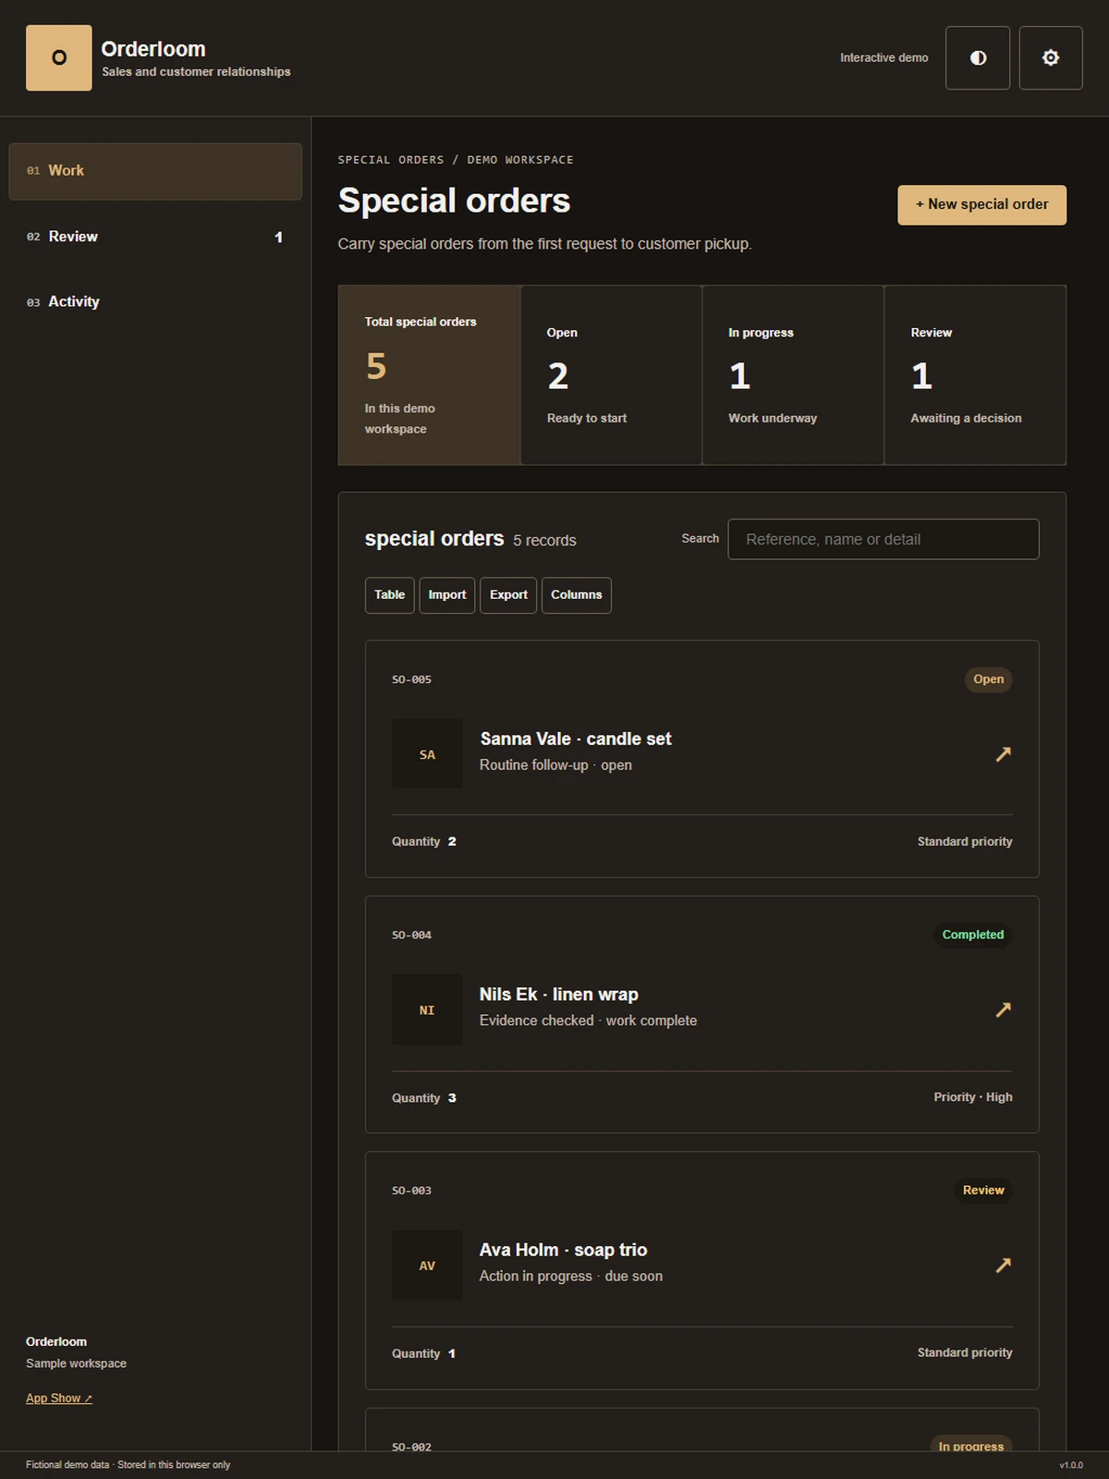Click the Completed status badge on SO-004
The image size is (1109, 1479).
[x=972, y=935]
